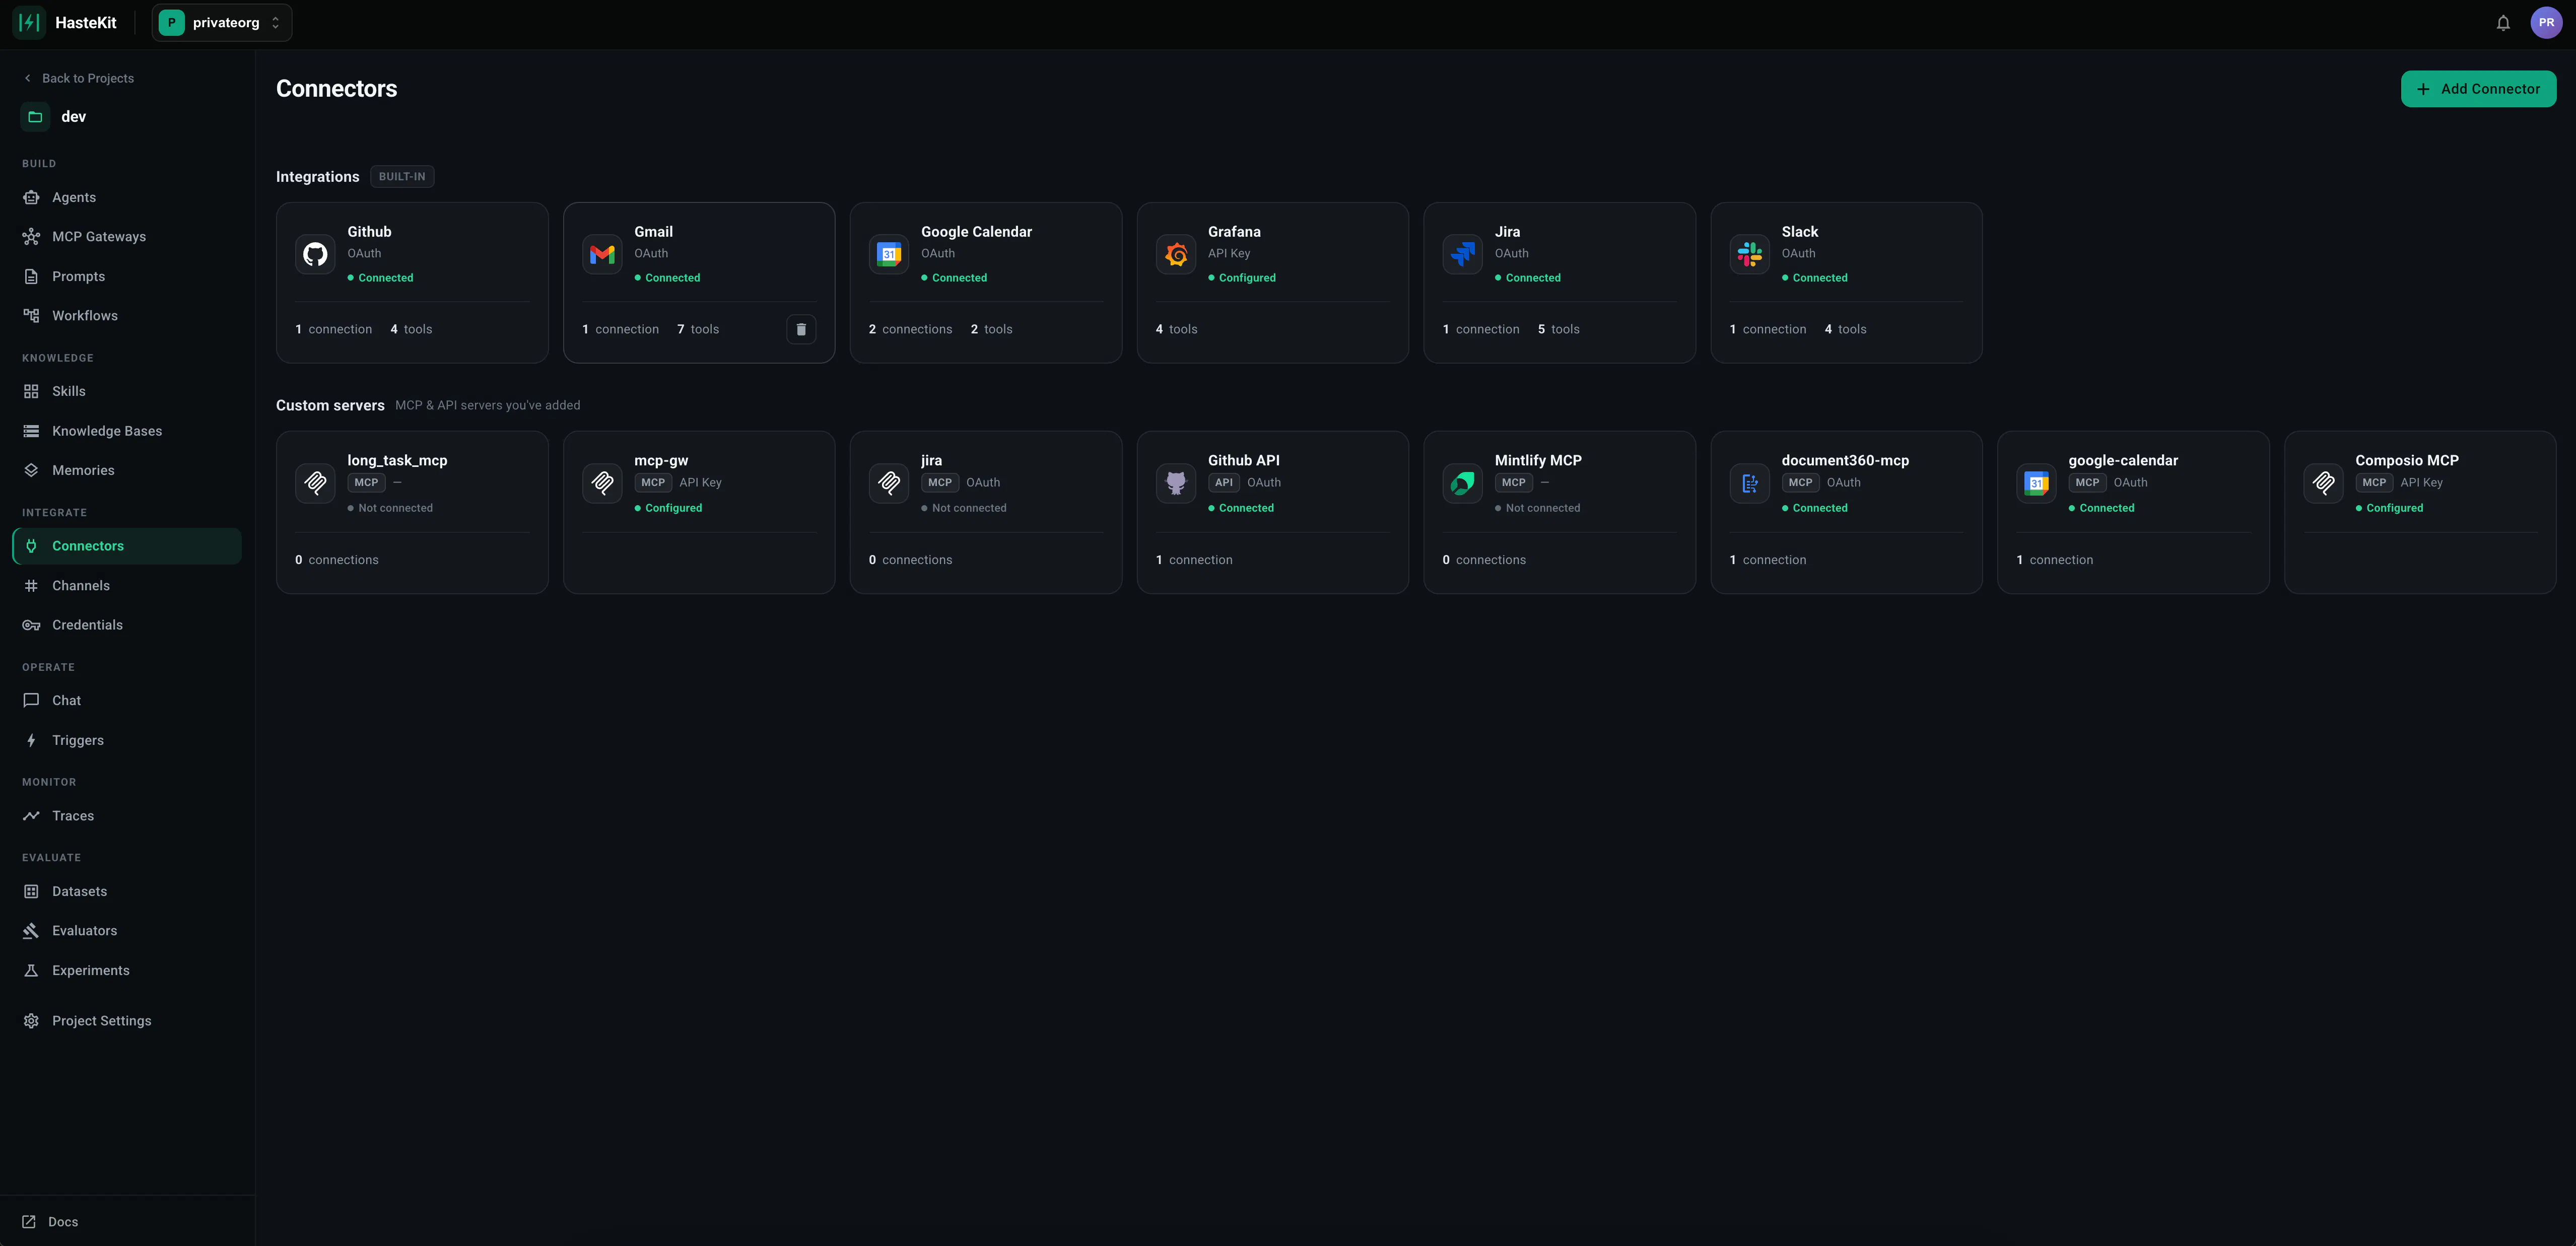Click '2 connections' on Google Calendar card

[x=910, y=329]
